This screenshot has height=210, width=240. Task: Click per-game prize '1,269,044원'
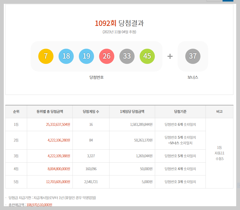(x=144, y=156)
